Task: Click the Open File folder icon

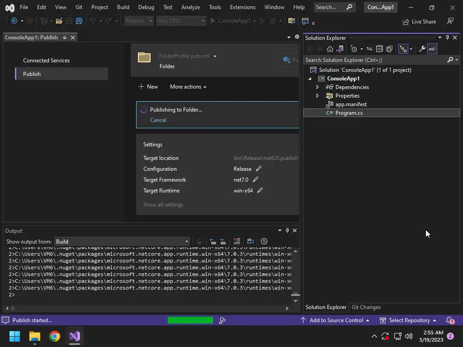Action: pos(59,21)
